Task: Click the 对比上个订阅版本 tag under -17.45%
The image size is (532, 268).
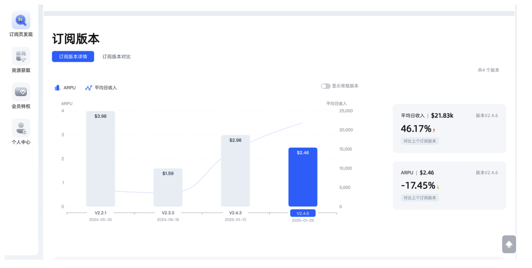Action: 420,198
